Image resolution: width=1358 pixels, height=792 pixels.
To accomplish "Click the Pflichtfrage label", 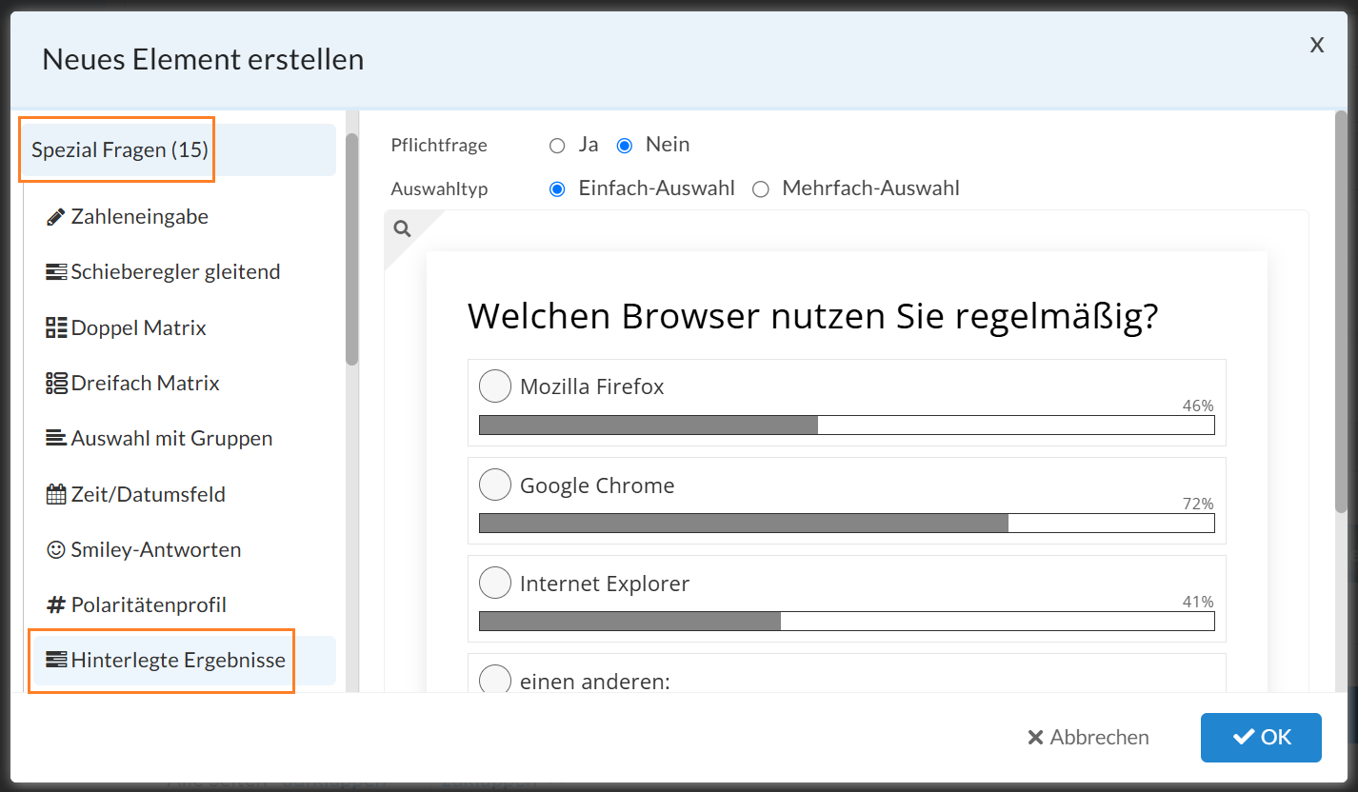I will pos(439,146).
